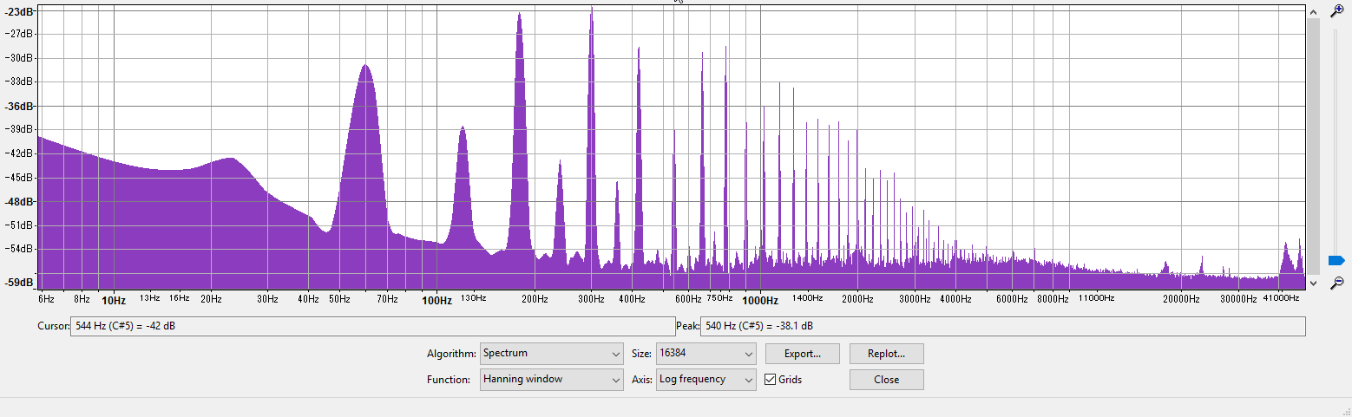Open the Size dropdown showing 16384
This screenshot has width=1352, height=417.
[x=706, y=354]
